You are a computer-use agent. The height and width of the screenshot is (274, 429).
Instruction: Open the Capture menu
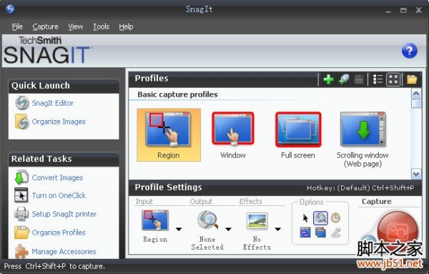(46, 26)
